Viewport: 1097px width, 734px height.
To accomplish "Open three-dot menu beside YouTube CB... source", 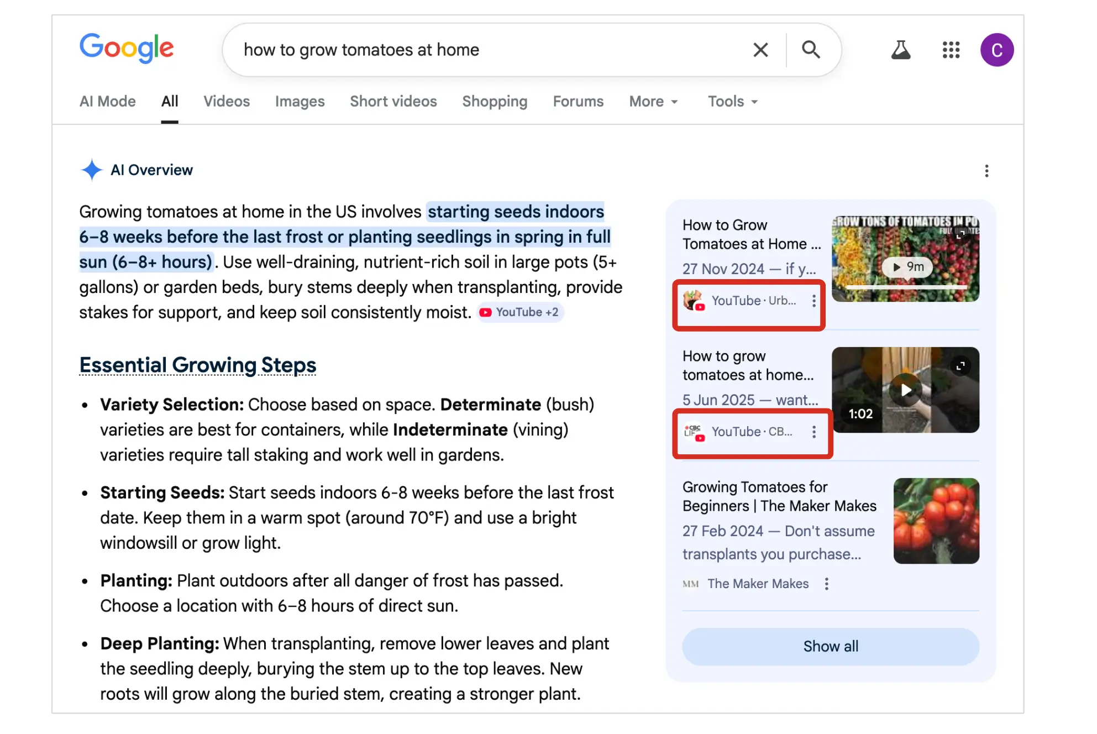I will tap(813, 432).
